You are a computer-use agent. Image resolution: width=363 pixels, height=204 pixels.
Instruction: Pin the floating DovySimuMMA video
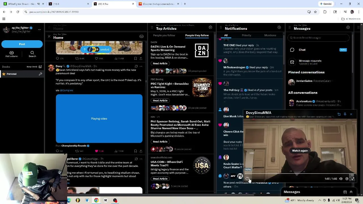pos(345,114)
